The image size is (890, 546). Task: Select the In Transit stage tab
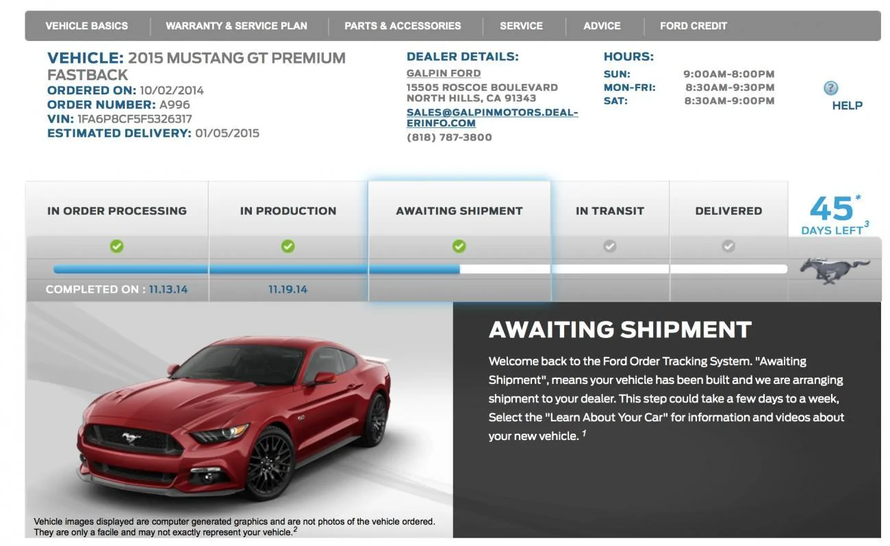(610, 210)
